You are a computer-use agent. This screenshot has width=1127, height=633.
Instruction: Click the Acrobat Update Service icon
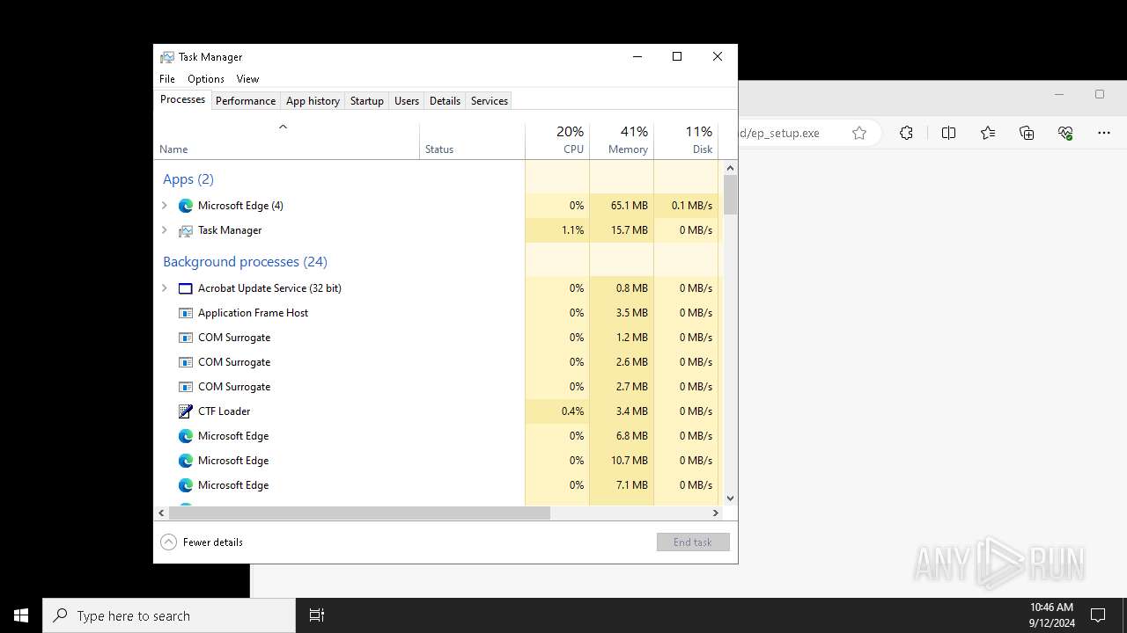point(186,288)
